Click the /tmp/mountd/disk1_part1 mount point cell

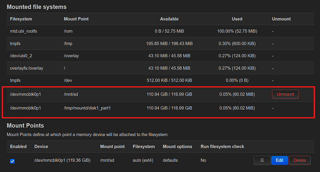pos(87,108)
